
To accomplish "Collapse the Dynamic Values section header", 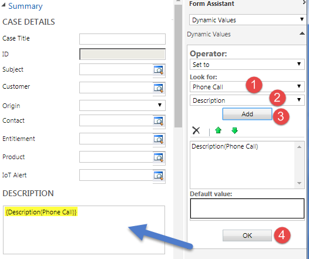I will click(302, 33).
